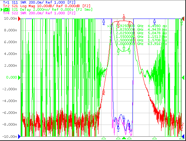Click the 10.00n top scale value

click(x=10, y=19)
